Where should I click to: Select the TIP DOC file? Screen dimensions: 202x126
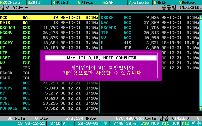click(x=150, y=33)
